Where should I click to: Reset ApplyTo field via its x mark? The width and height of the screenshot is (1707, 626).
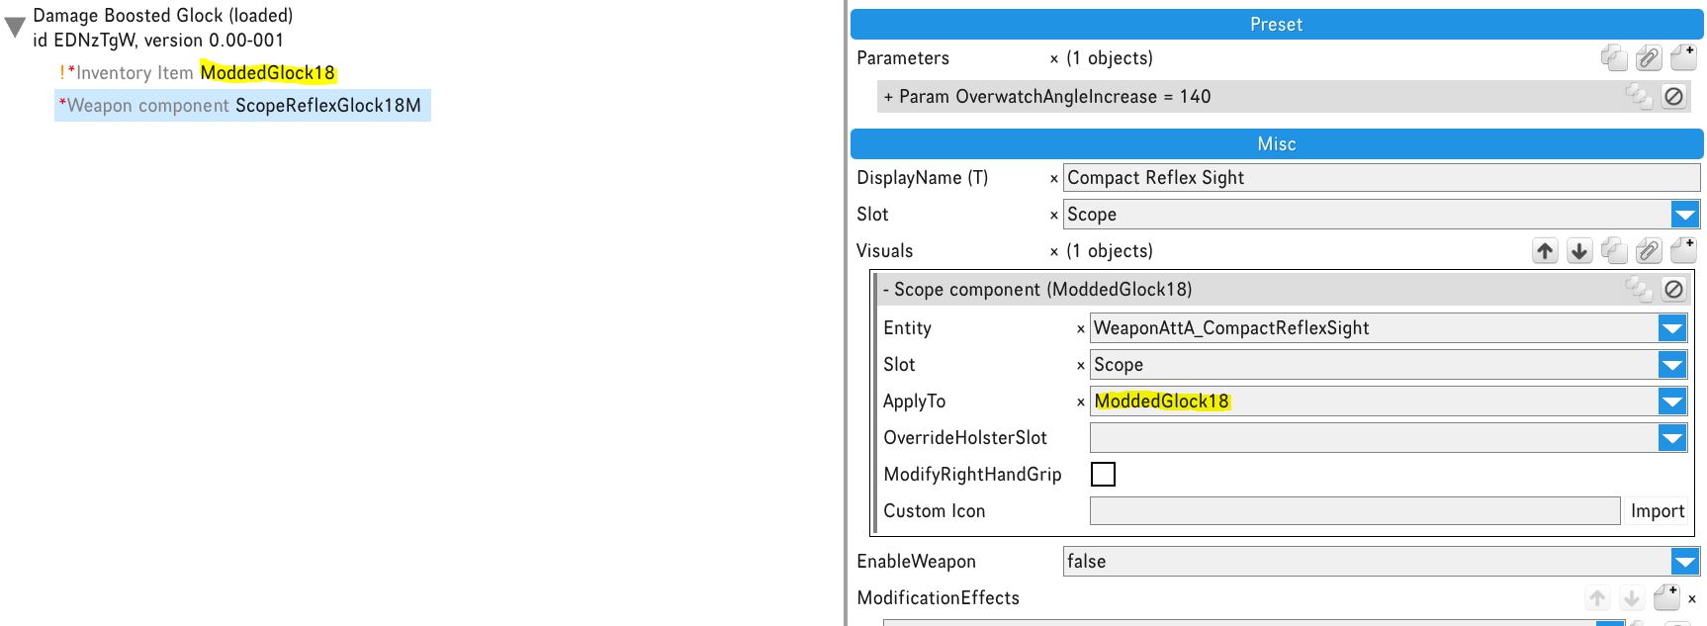click(x=1081, y=402)
